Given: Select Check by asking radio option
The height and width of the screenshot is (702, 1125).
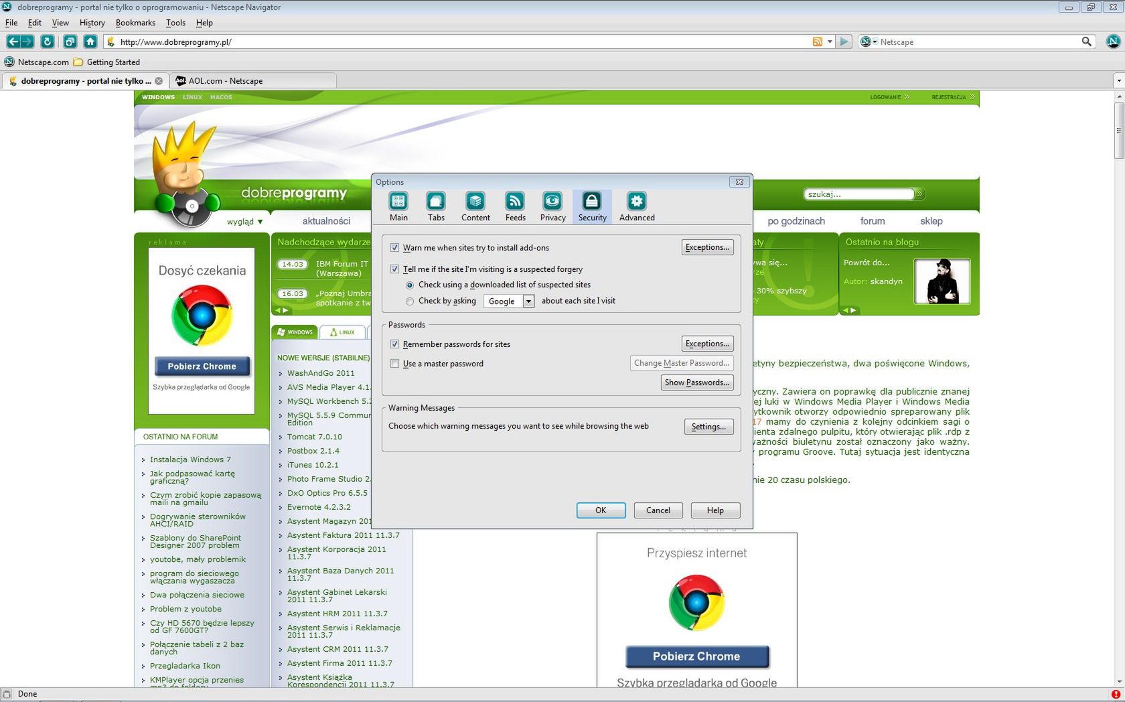Looking at the screenshot, I should (410, 301).
